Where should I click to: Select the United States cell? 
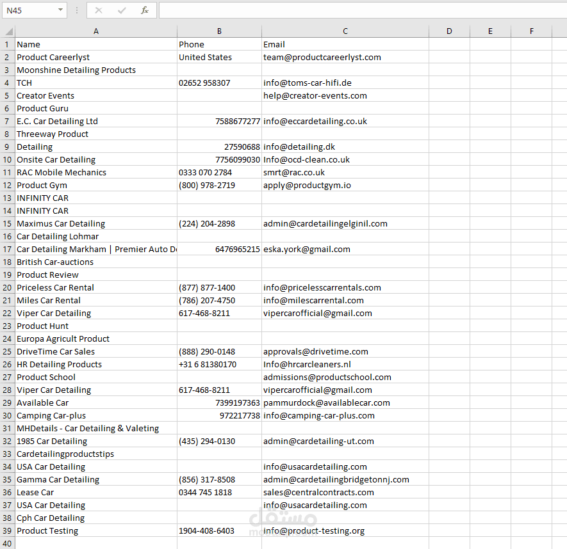click(x=219, y=57)
